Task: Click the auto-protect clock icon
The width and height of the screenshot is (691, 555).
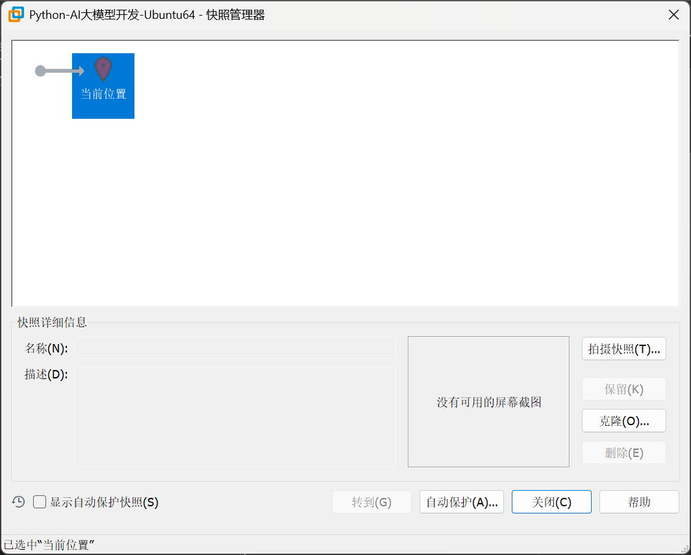Action: pos(18,502)
